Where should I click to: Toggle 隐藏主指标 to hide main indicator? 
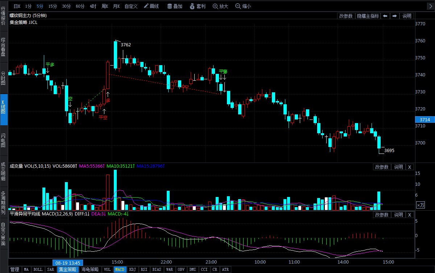pyautogui.click(x=368, y=16)
